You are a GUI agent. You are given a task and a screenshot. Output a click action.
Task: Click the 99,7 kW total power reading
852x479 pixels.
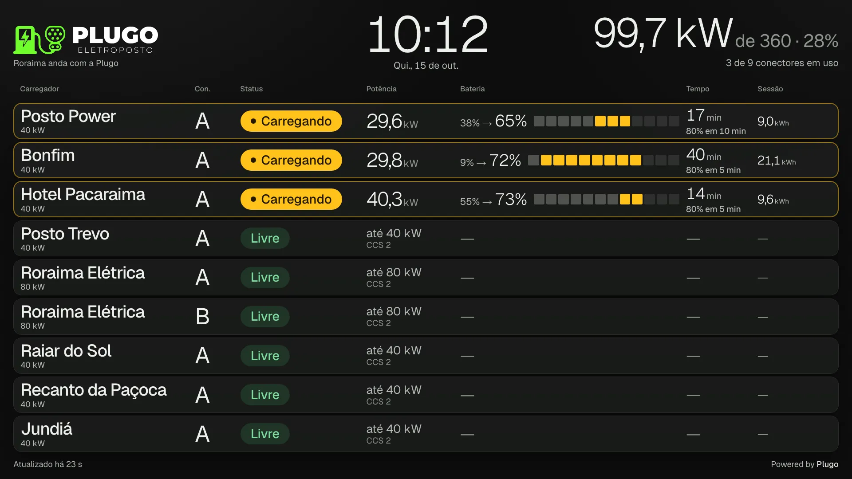[663, 34]
